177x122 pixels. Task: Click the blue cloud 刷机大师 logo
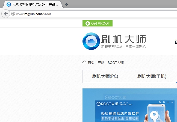[x=91, y=41]
